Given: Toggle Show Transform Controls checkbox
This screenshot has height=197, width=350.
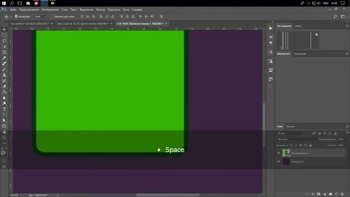Looking at the screenshot, I should click(52, 16).
